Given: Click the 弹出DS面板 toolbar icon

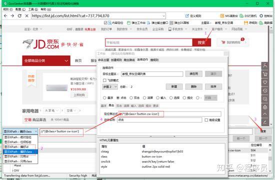Looking at the screenshot, I should point(171,23).
